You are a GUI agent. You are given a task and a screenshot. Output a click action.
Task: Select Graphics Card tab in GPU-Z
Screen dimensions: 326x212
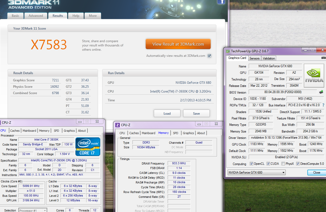tap(237, 58)
